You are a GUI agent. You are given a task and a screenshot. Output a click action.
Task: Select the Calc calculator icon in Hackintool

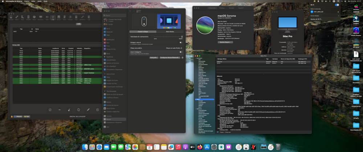tap(76, 17)
